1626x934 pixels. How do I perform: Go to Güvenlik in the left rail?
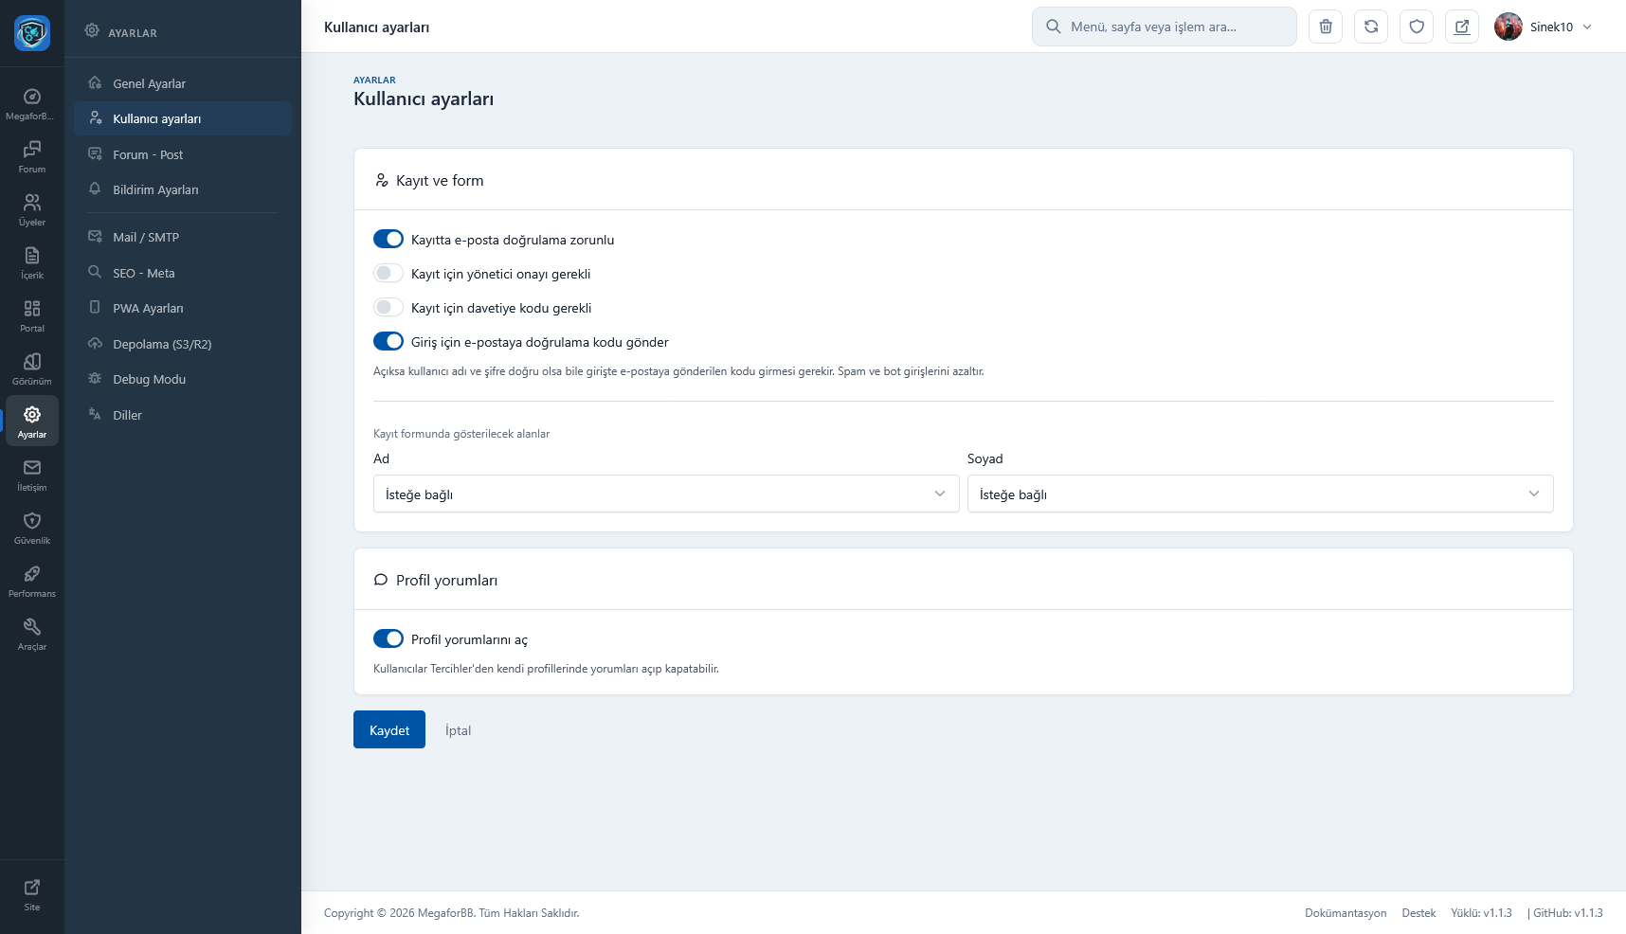pos(32,528)
